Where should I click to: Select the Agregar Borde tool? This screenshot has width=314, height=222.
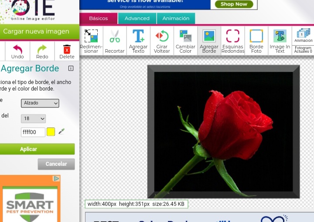(x=209, y=40)
